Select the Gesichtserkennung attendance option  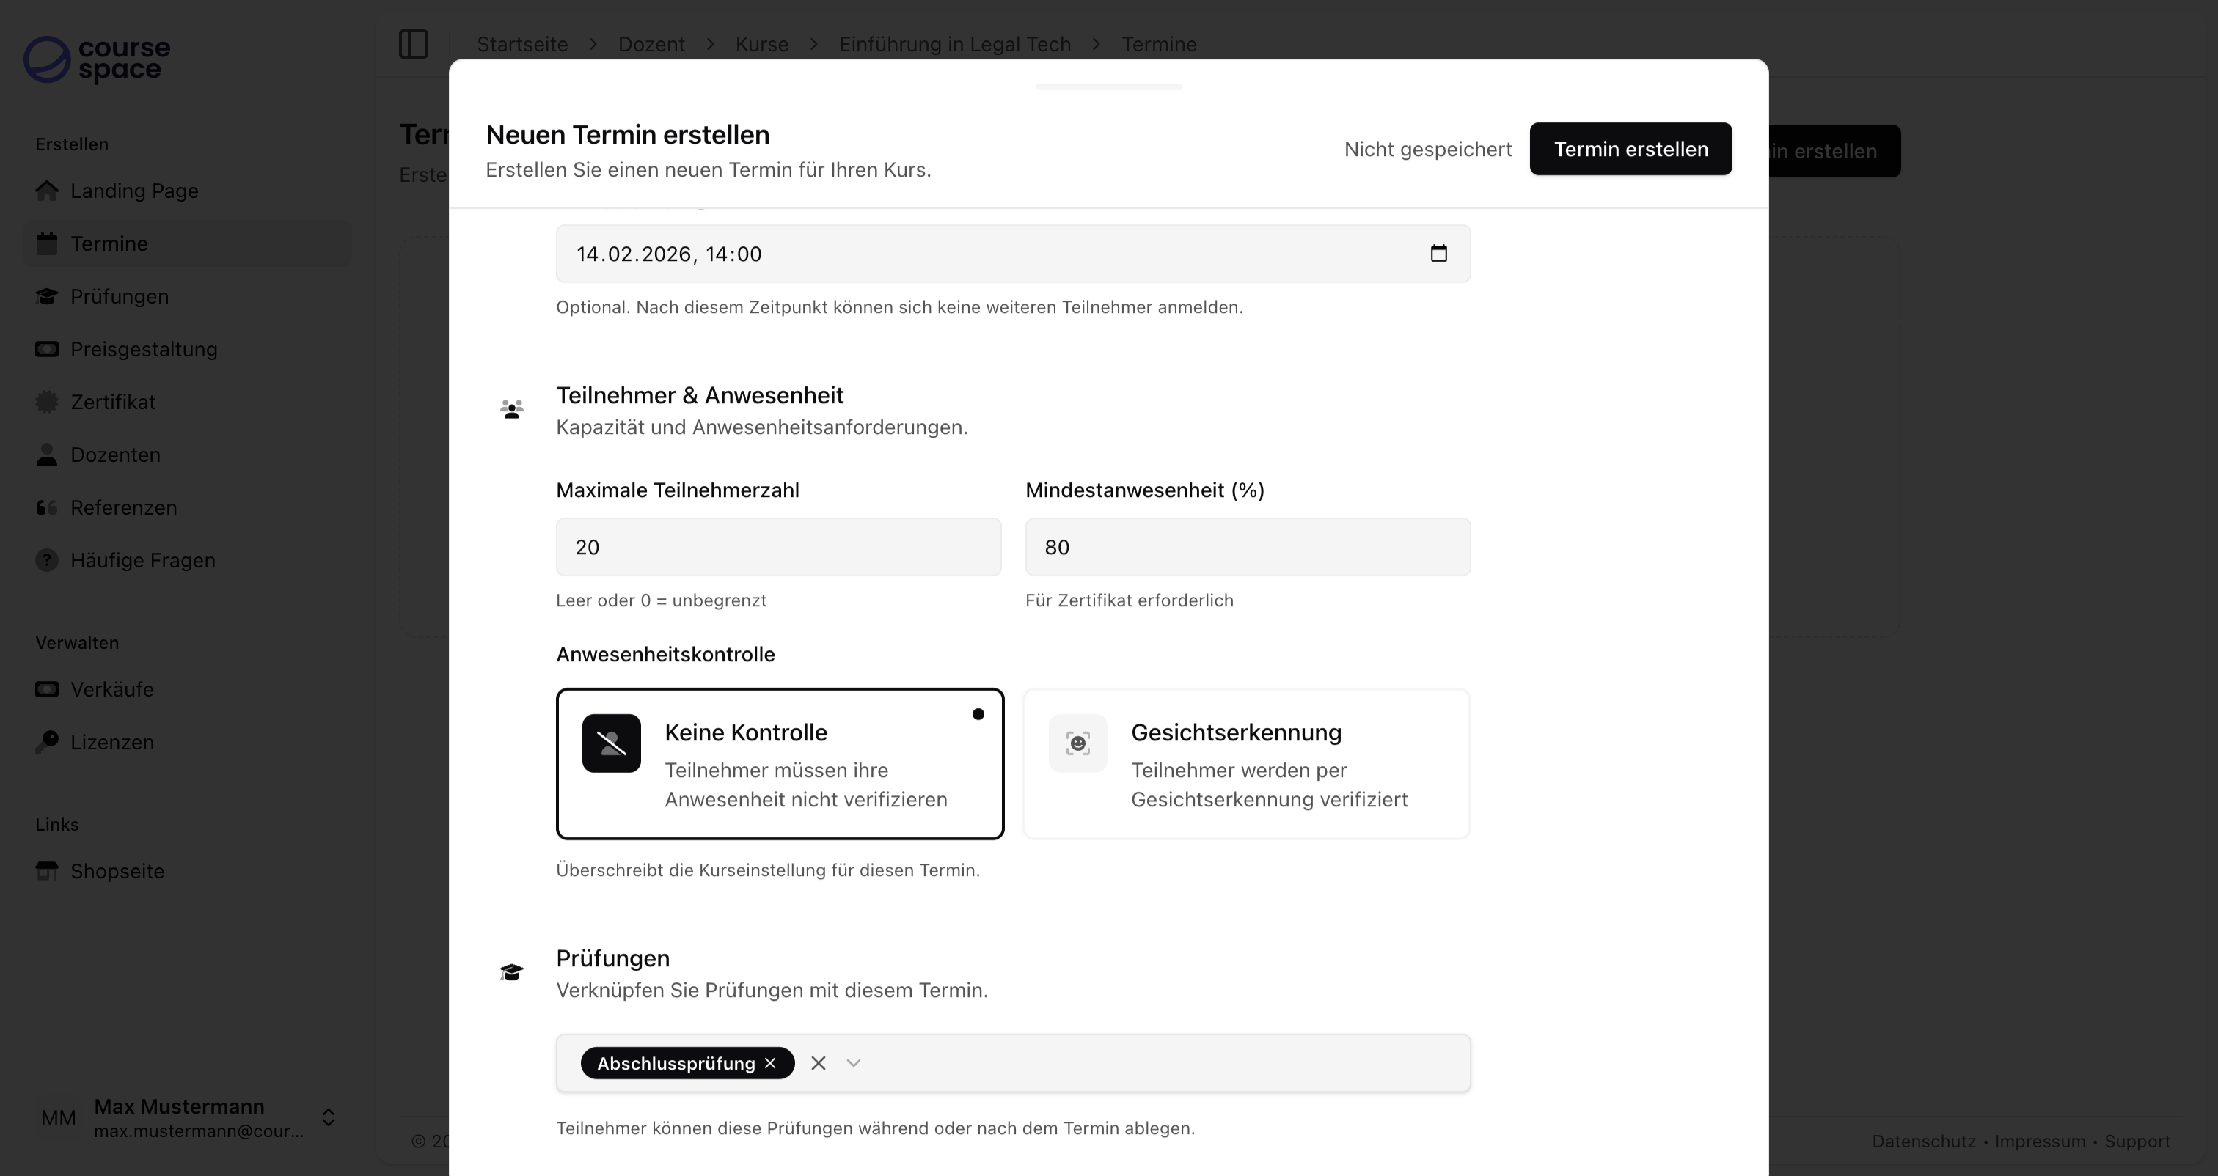coord(1246,764)
